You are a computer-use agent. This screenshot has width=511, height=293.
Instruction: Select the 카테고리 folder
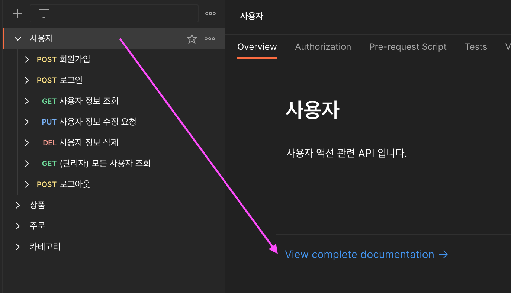point(45,247)
